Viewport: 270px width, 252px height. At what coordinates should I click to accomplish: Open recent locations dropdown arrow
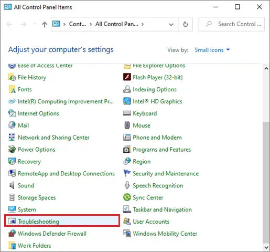pyautogui.click(x=35, y=24)
